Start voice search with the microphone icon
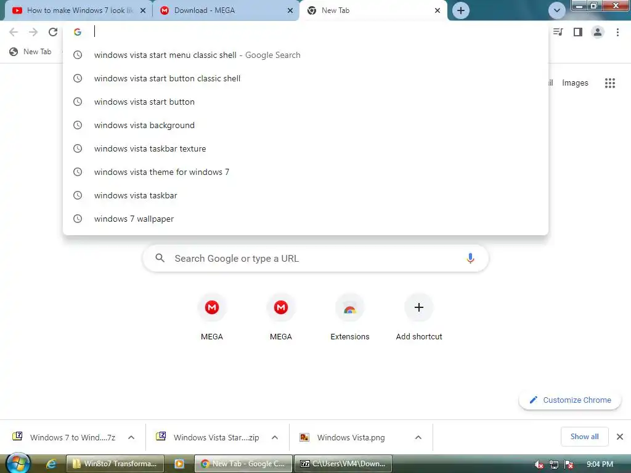This screenshot has width=631, height=473. click(x=470, y=258)
